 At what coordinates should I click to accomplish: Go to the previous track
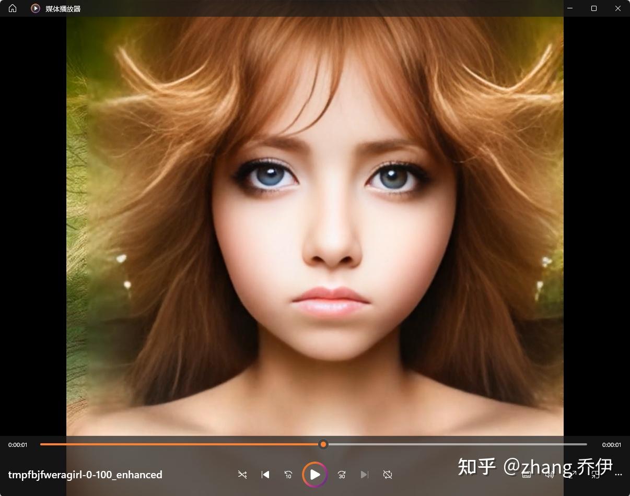click(265, 475)
